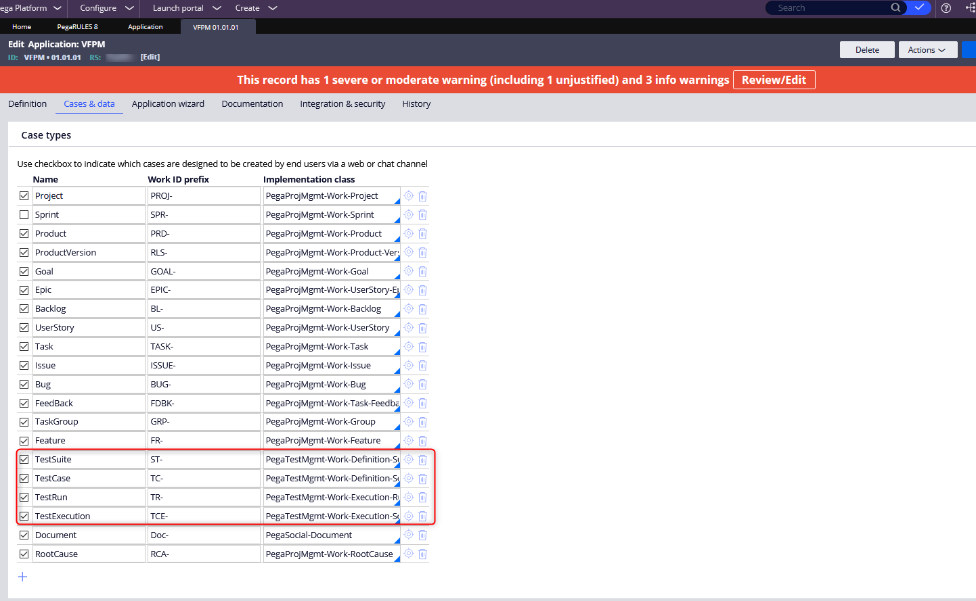The height and width of the screenshot is (601, 976).
Task: Open the Application wizard tab
Action: coord(168,104)
